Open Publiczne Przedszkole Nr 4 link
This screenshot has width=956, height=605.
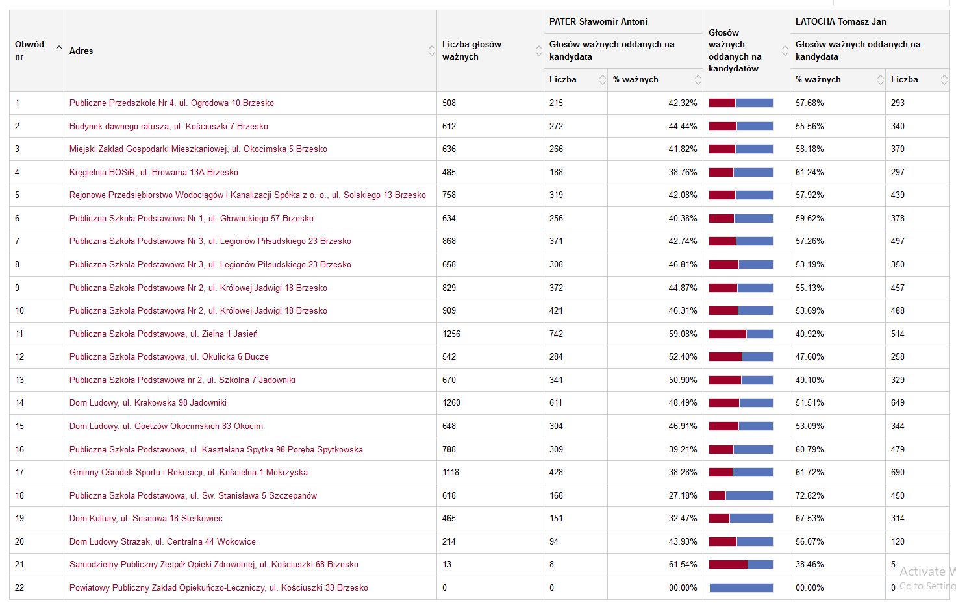(x=171, y=103)
